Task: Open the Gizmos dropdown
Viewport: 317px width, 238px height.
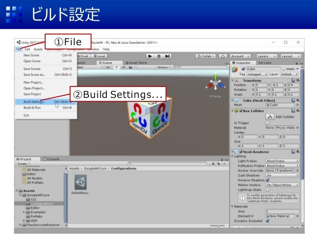Action: (164, 67)
